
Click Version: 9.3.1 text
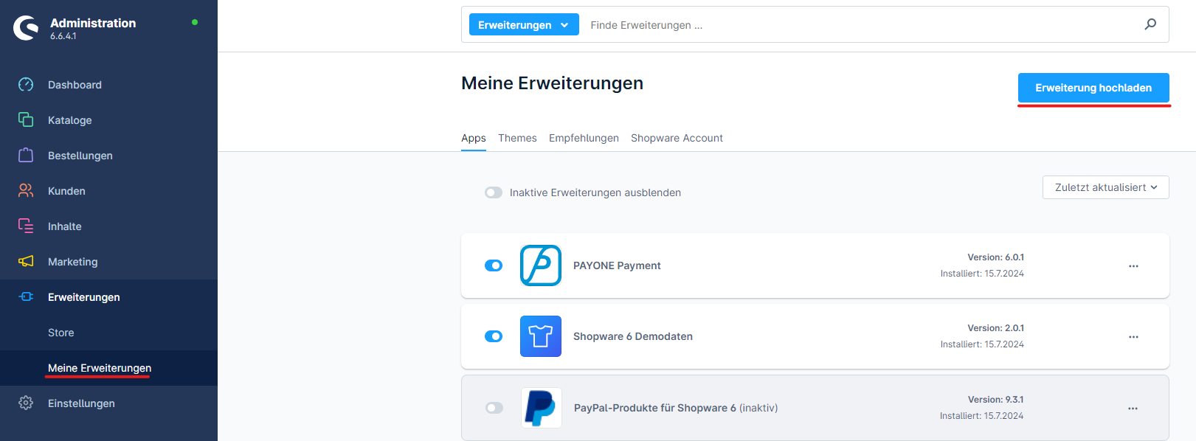tap(995, 400)
